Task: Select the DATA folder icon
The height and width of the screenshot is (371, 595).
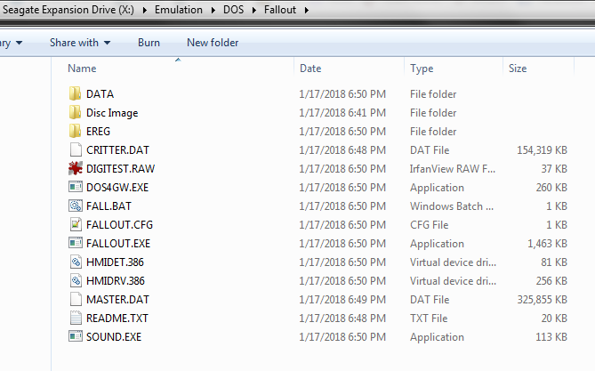Action: click(75, 93)
